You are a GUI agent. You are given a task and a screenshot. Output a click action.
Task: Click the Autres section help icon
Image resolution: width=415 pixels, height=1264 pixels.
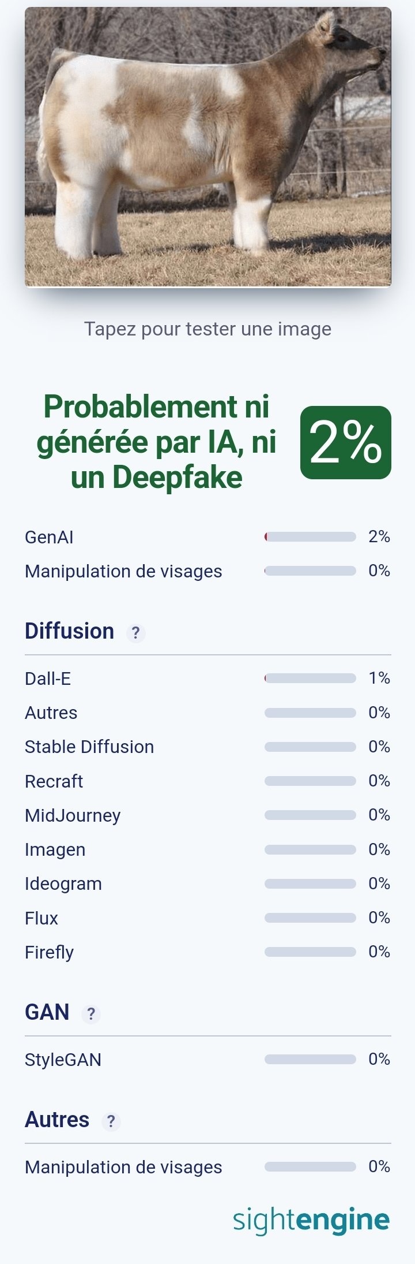pyautogui.click(x=111, y=1121)
